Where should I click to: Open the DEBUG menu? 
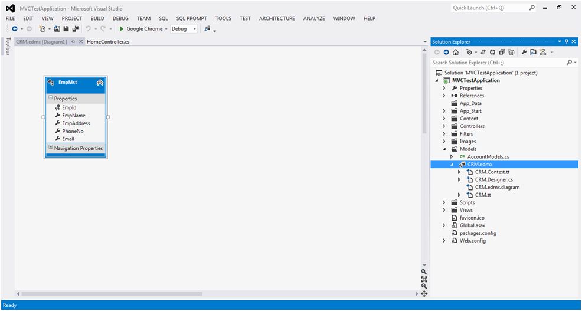tap(120, 18)
